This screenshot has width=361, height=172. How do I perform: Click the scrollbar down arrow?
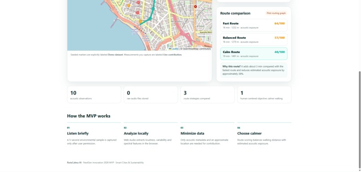360,170
